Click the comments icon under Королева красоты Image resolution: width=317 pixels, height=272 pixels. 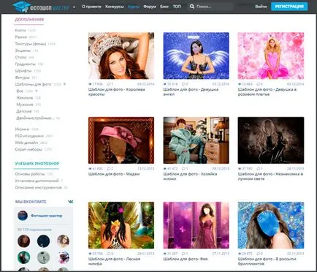click(109, 84)
